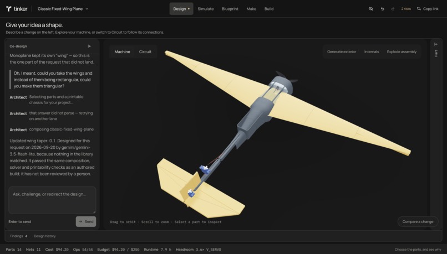Open the Findings 4 section

pos(18,236)
